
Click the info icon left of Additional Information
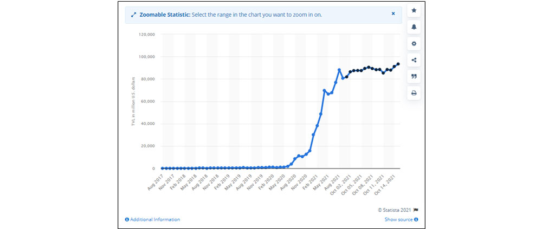127,219
